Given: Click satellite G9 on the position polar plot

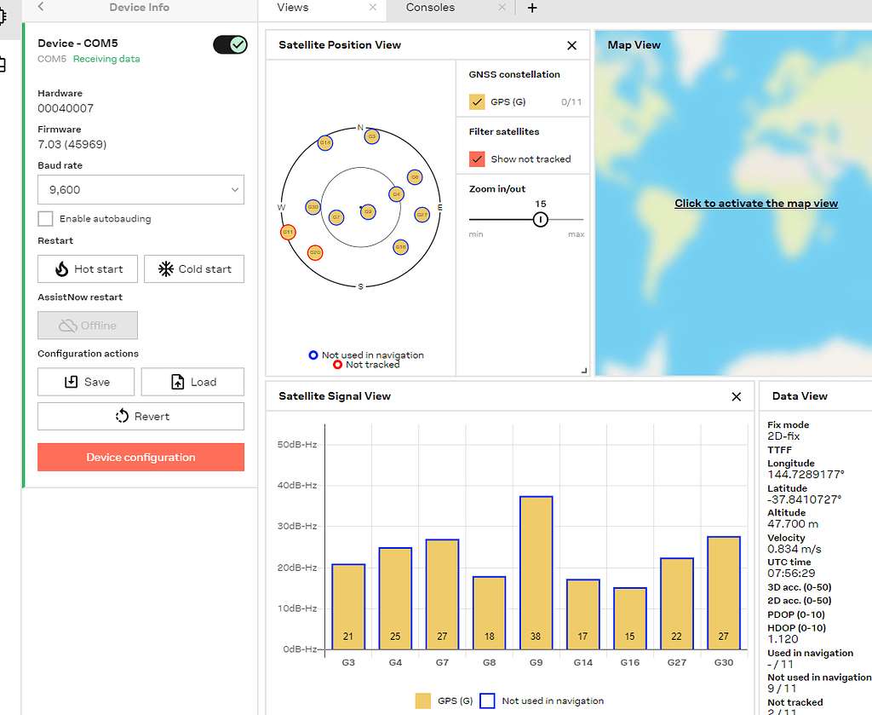Looking at the screenshot, I should coord(368,212).
